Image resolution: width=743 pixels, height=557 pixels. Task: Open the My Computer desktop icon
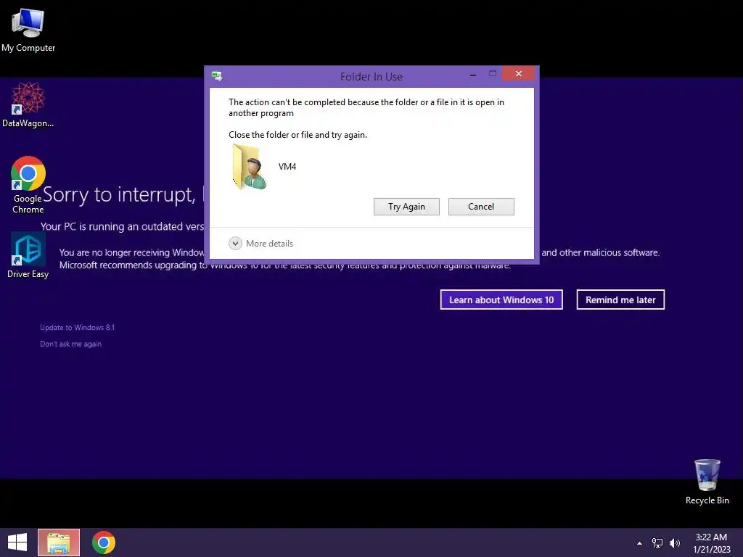point(28,29)
